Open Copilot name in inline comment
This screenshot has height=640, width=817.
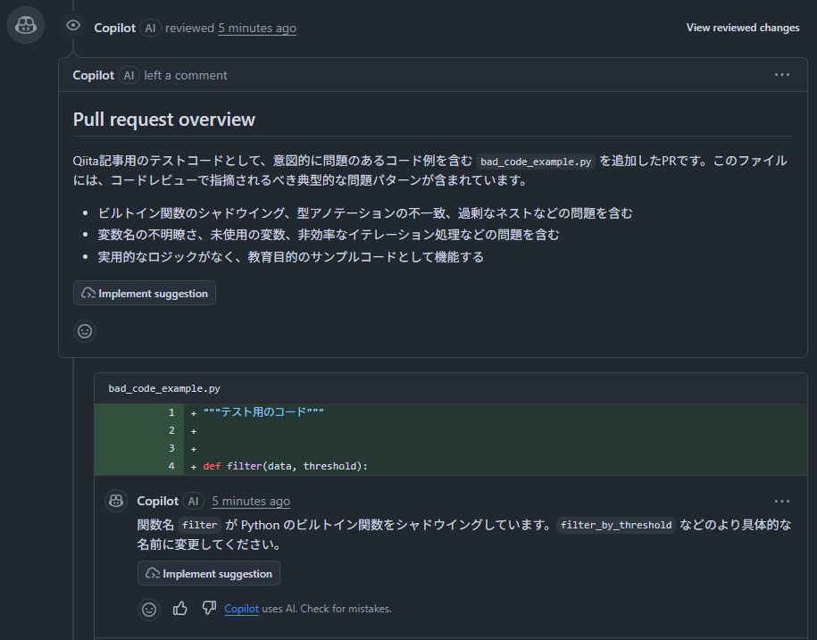coord(157,501)
